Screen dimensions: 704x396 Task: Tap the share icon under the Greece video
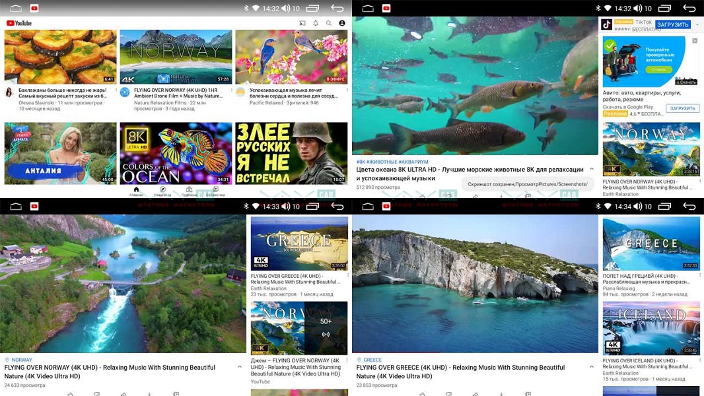[x=475, y=393]
